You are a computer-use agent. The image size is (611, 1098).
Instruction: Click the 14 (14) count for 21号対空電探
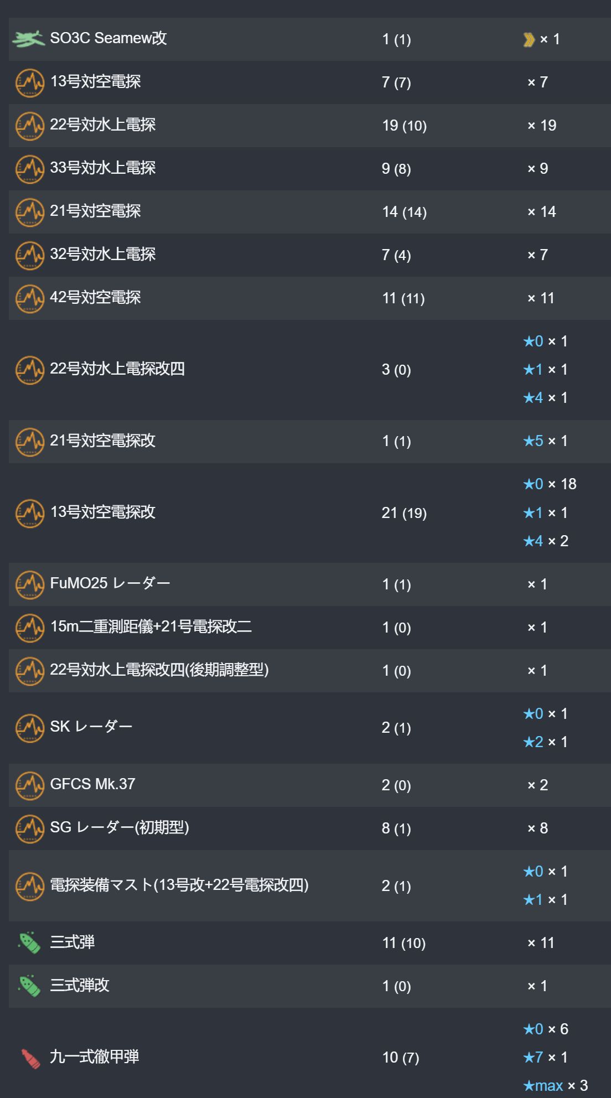pyautogui.click(x=405, y=212)
